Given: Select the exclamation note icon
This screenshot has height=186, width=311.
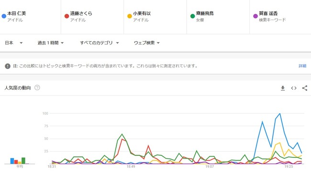Looking at the screenshot, I should (8, 66).
